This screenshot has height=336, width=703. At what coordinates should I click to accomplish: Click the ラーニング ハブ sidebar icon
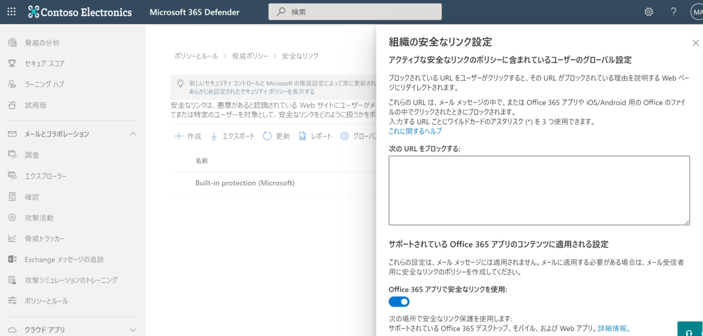pos(12,84)
